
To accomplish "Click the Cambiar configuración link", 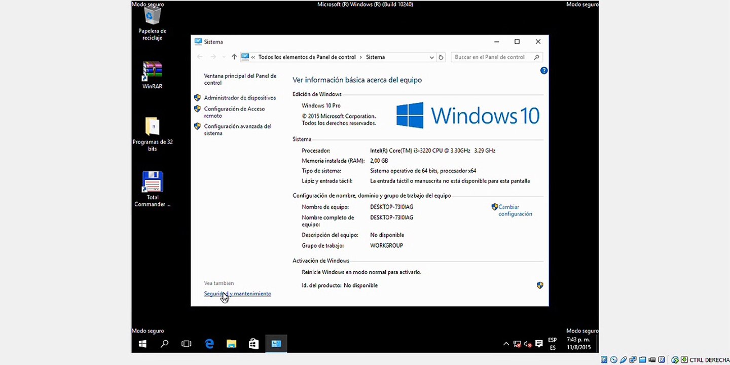I will tap(515, 210).
